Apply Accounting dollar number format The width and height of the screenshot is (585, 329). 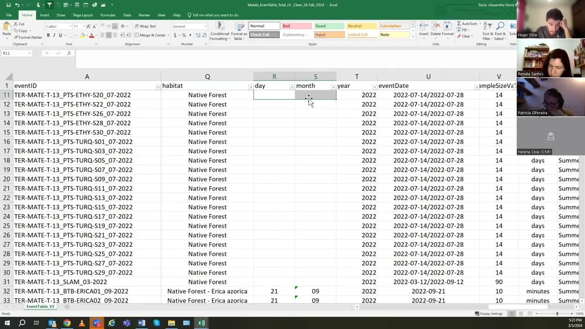175,35
